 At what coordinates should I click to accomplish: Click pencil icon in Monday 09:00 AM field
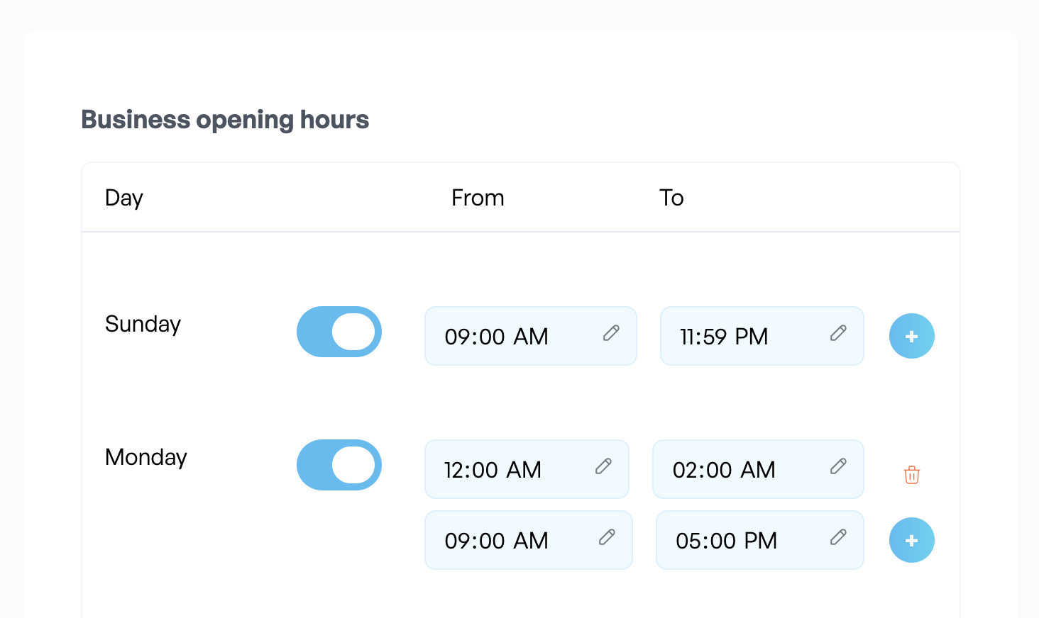[607, 537]
